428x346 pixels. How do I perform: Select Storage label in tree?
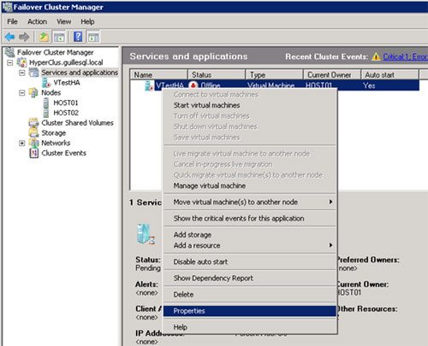tap(53, 133)
